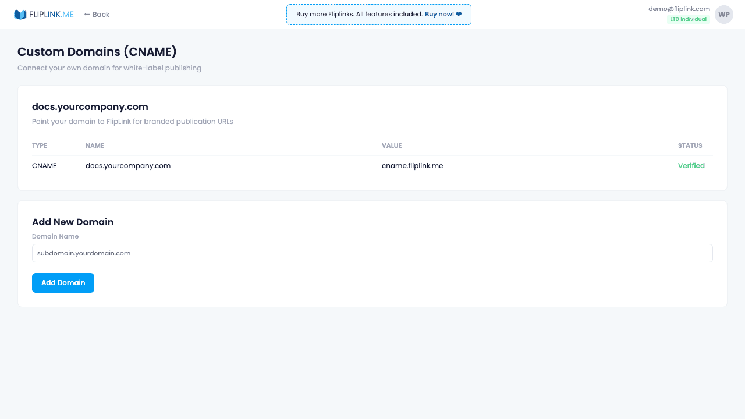Switch to the Custom Domains section
745x419 pixels.
97,52
